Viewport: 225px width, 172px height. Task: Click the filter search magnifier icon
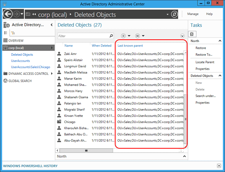point(111,36)
